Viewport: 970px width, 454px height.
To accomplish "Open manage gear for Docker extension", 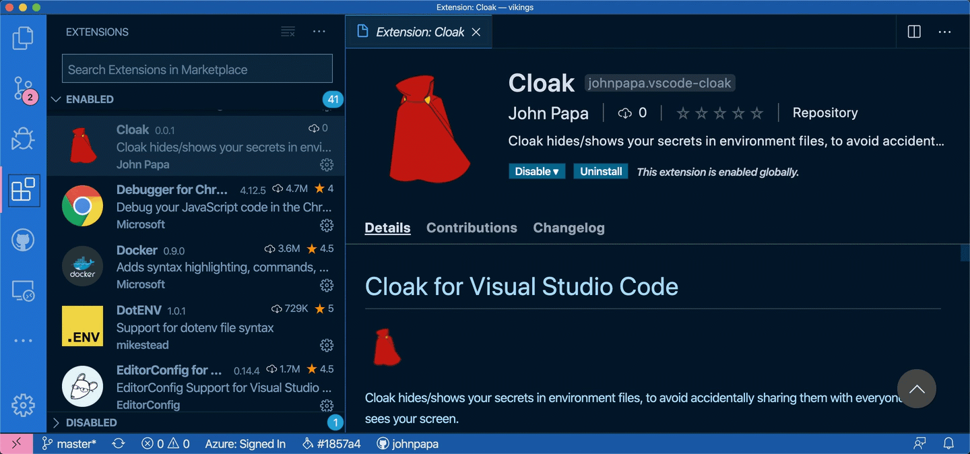I will tap(327, 286).
